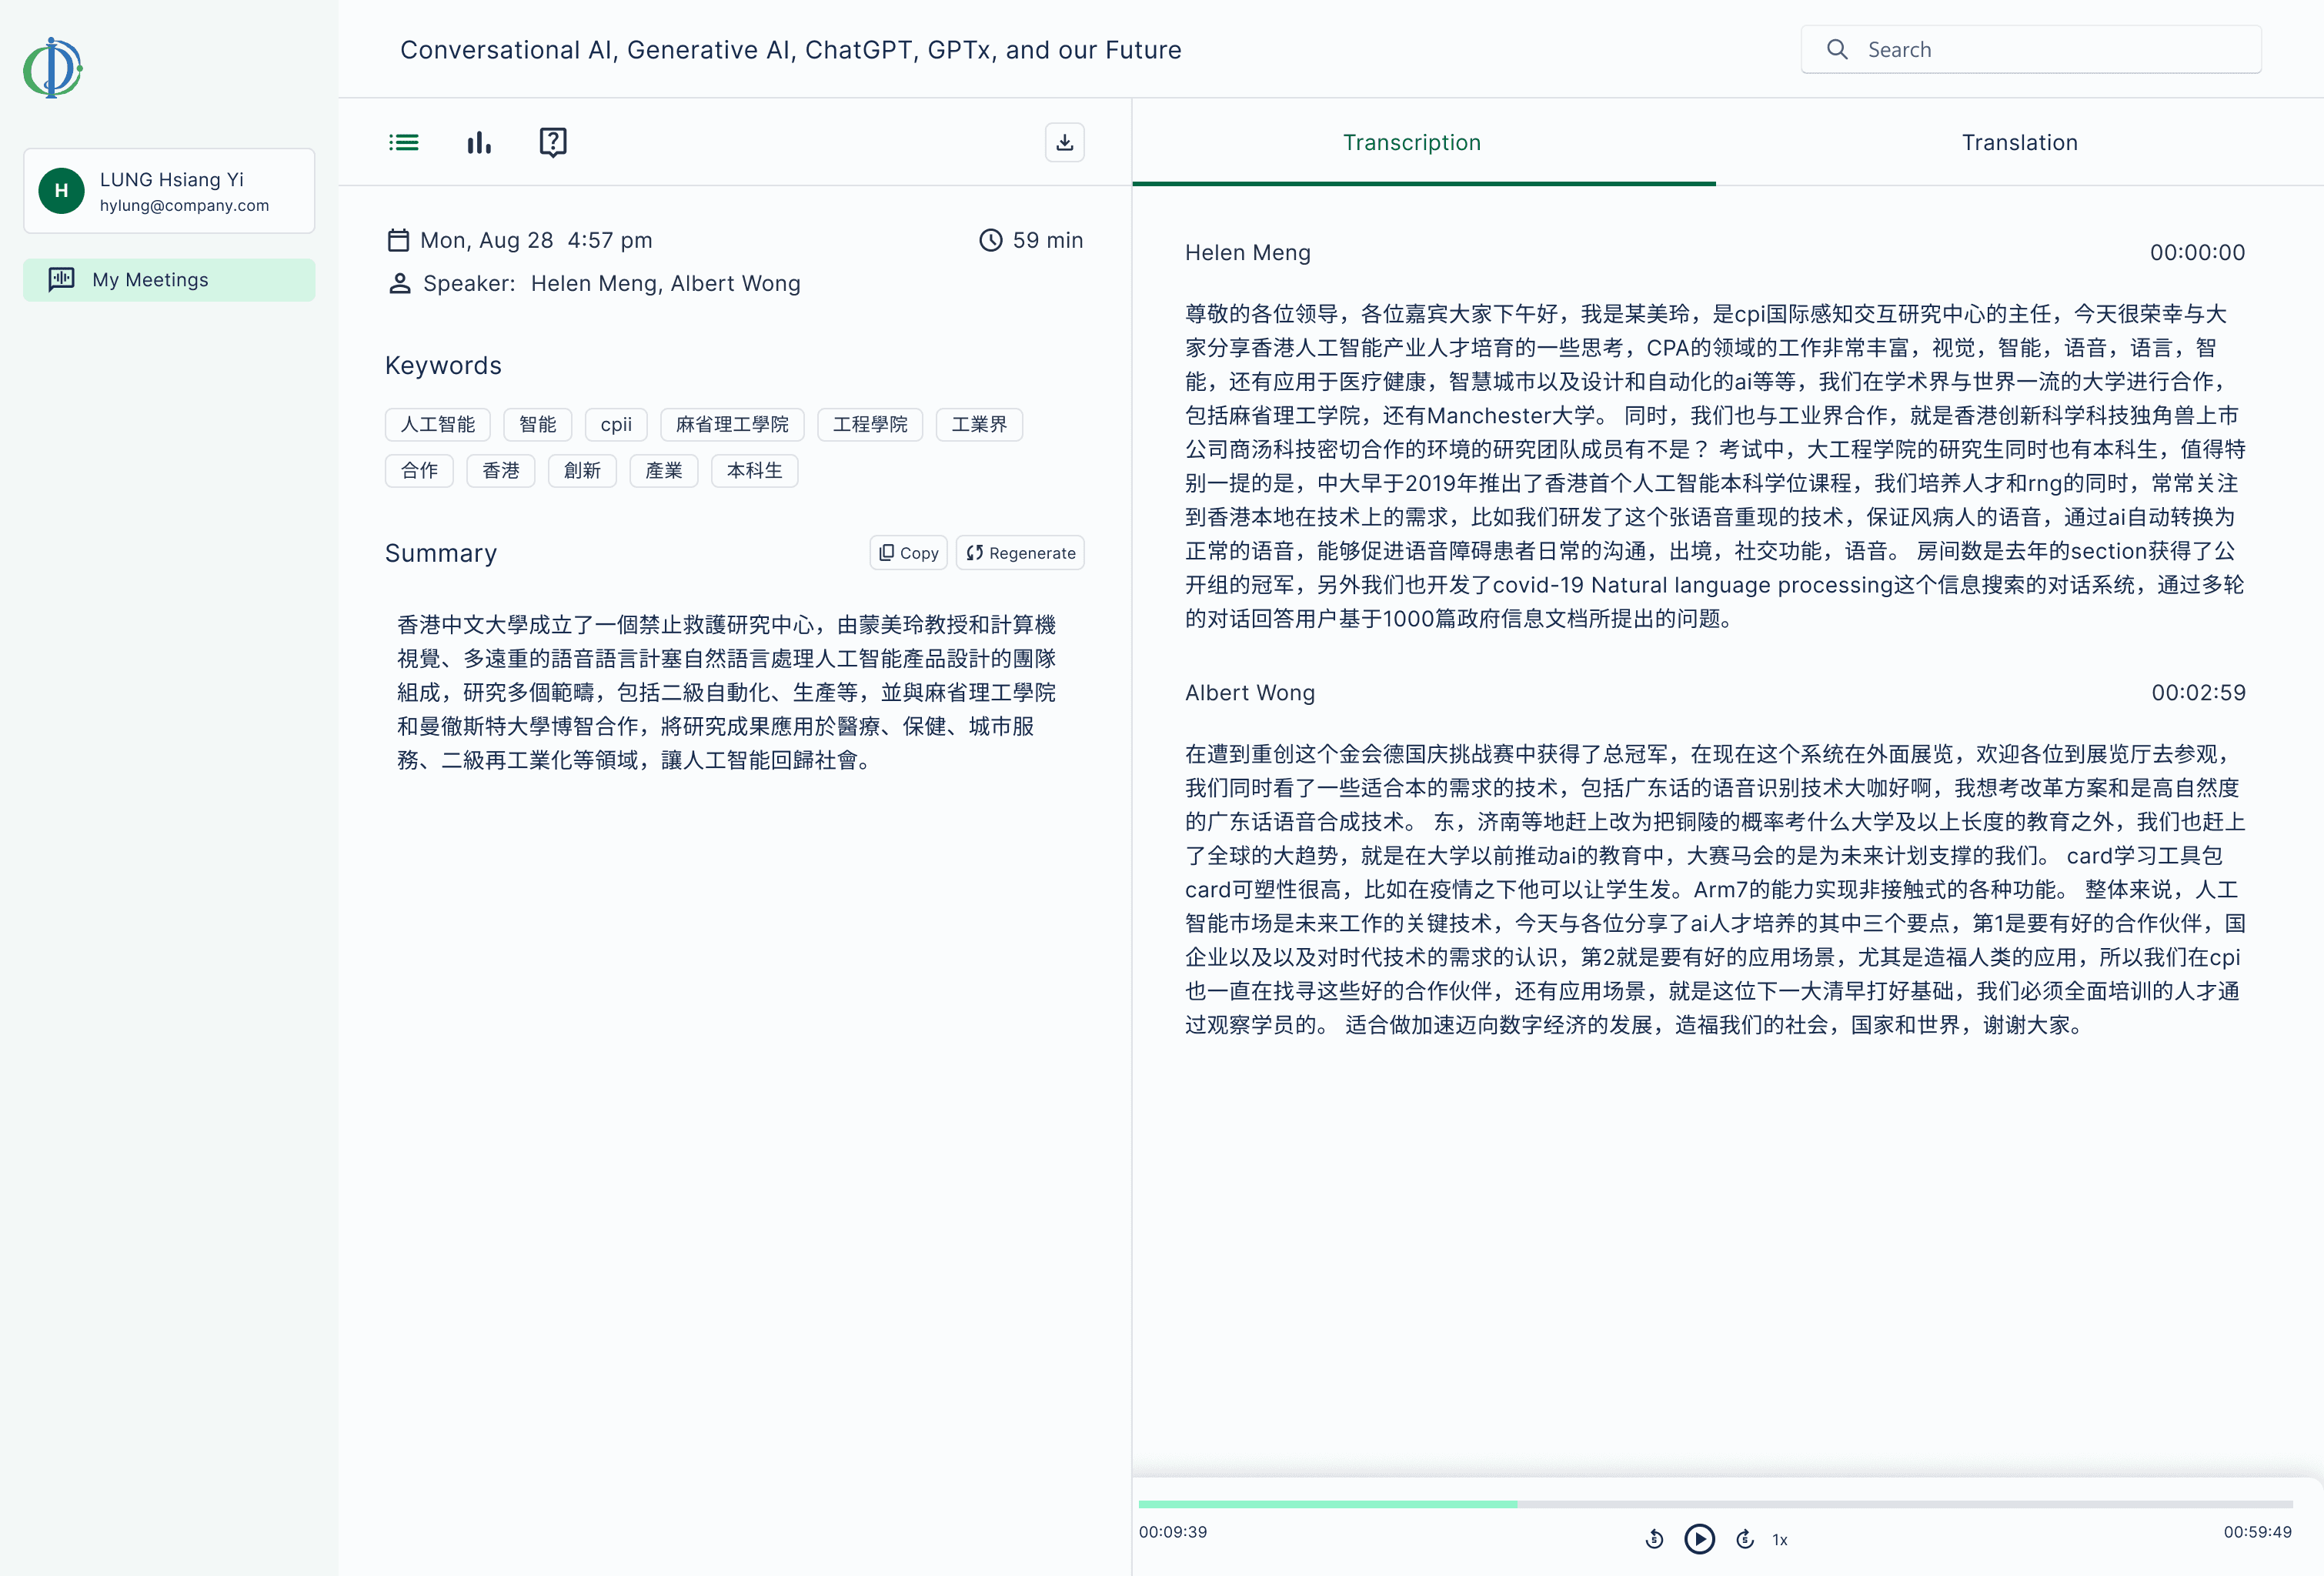Image resolution: width=2324 pixels, height=1576 pixels.
Task: Regenerate the summary
Action: click(x=1020, y=553)
